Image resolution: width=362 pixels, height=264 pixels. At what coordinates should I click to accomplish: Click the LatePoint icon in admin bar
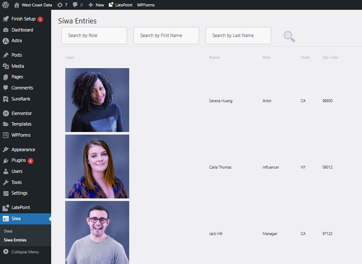tap(111, 5)
